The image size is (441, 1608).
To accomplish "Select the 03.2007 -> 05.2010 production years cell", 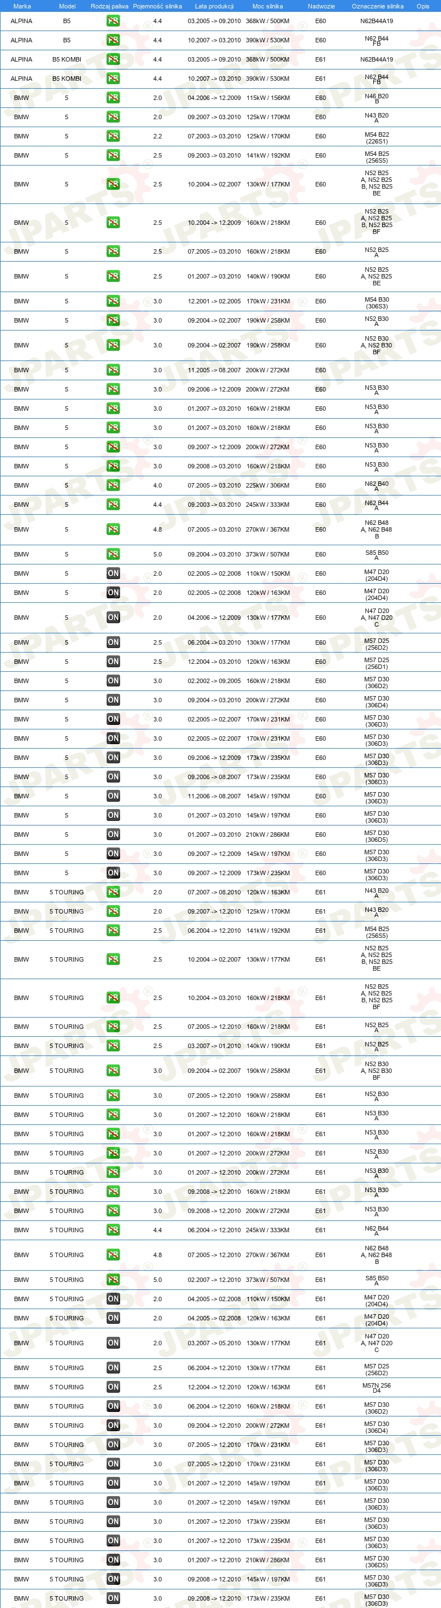I will (x=214, y=1342).
